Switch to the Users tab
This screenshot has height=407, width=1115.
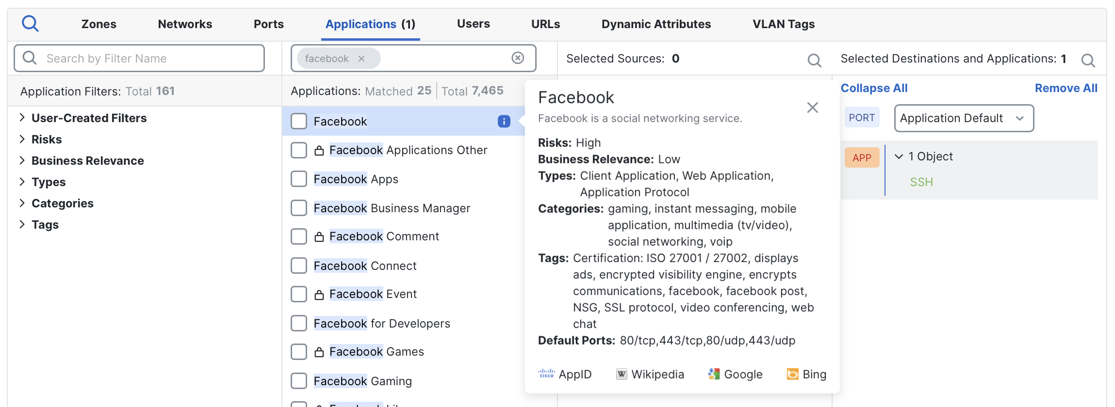pos(474,24)
